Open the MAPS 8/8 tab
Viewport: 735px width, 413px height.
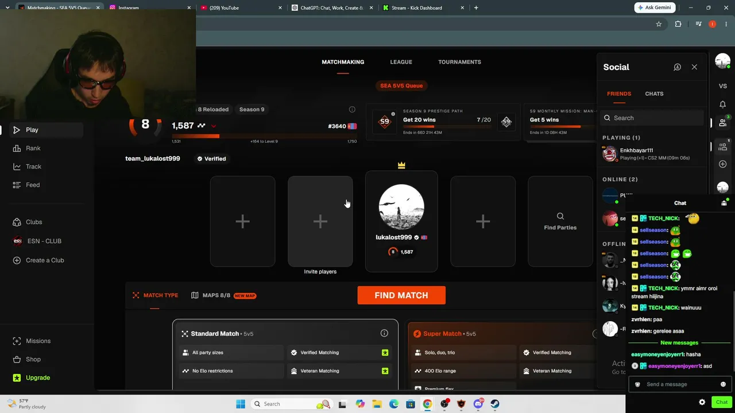click(223, 295)
